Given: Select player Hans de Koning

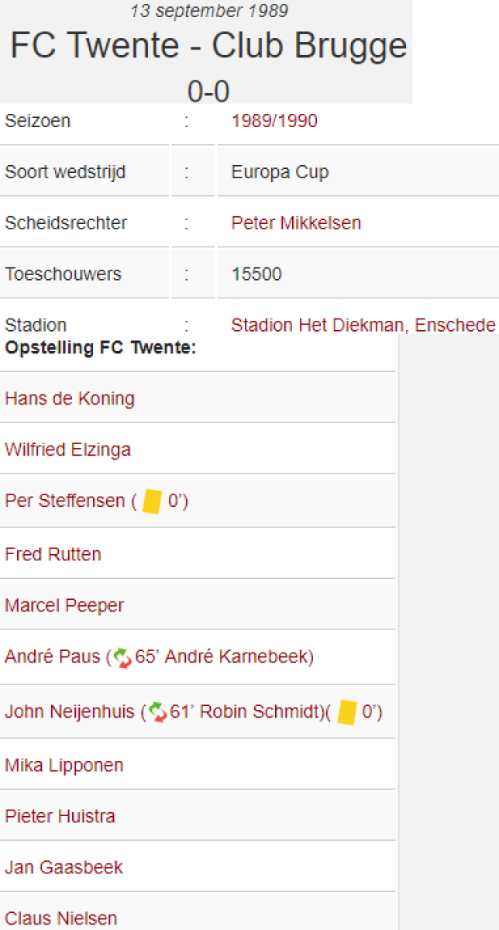Looking at the screenshot, I should (x=70, y=399).
